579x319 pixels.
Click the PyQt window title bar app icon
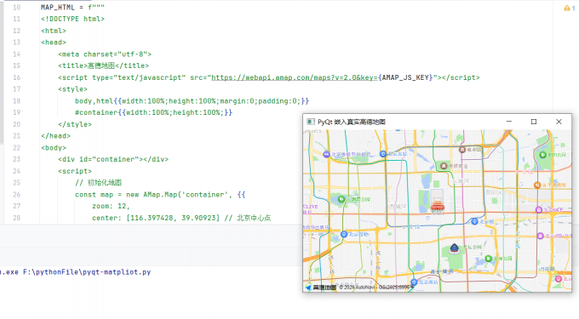click(311, 122)
